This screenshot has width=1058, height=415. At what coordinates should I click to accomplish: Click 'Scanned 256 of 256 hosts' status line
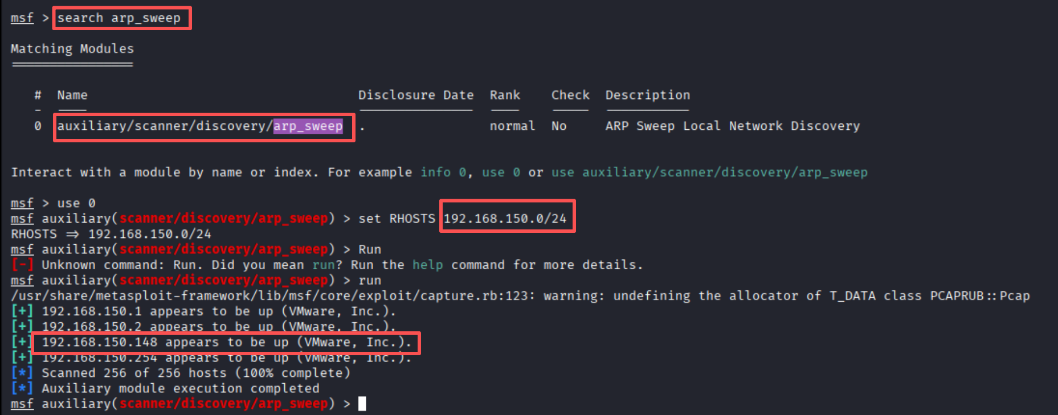(196, 373)
